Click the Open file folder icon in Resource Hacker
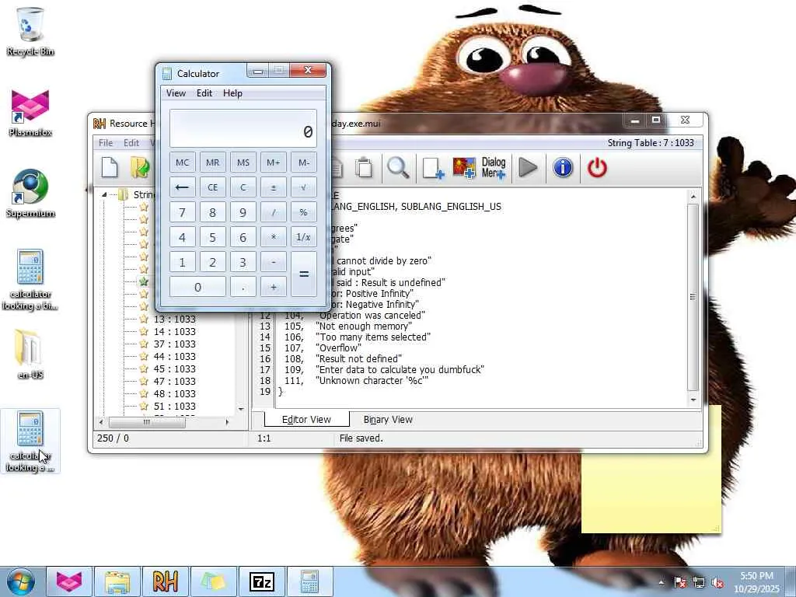This screenshot has width=796, height=597. click(x=140, y=168)
